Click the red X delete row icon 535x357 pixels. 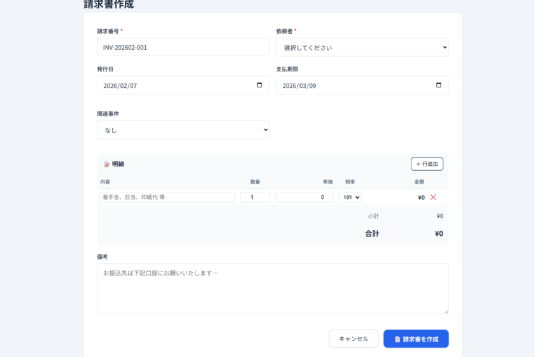tap(433, 198)
